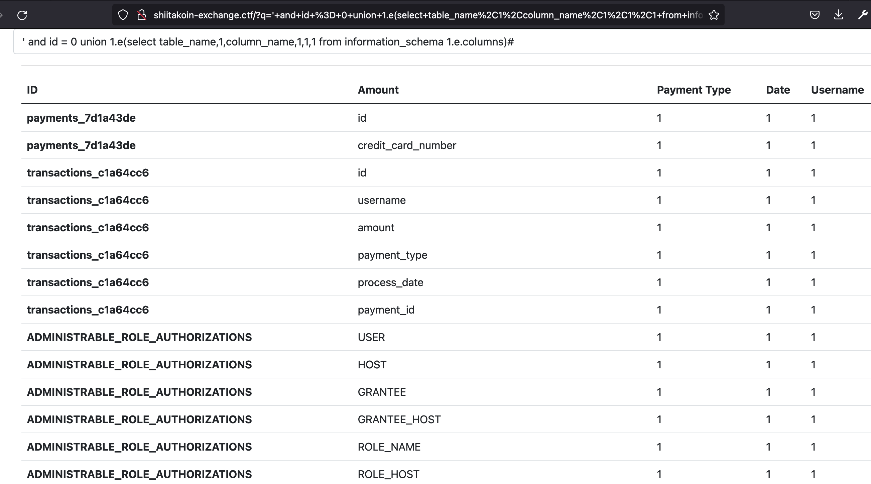Click the Payment Type column header
This screenshot has width=871, height=484.
click(x=694, y=90)
